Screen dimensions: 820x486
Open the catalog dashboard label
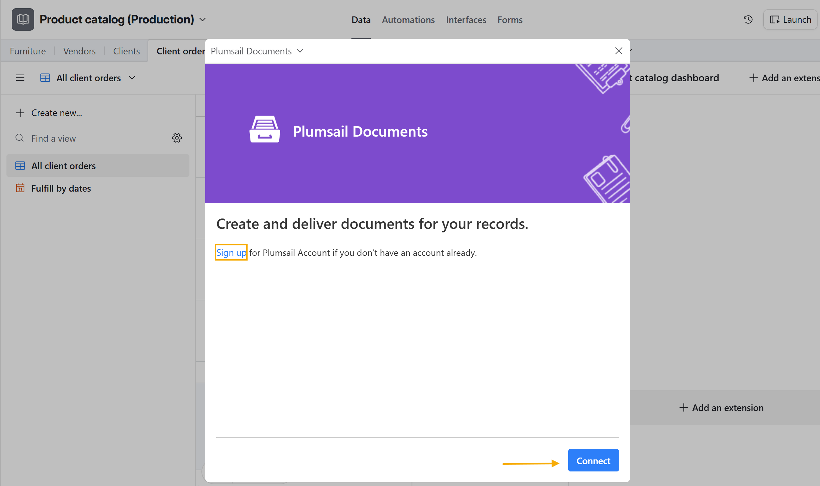pos(674,78)
